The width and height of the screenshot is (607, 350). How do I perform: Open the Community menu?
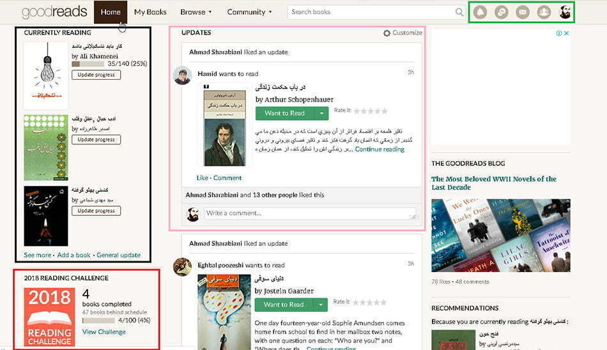pos(249,12)
